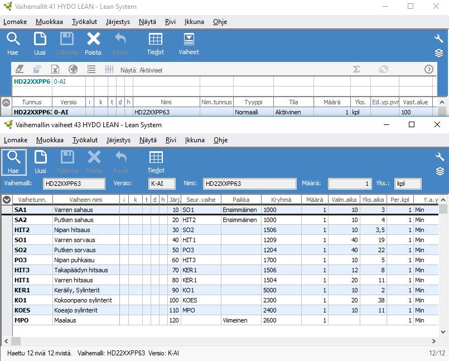Open Työkalut menu in Vaihemallit window
The width and height of the screenshot is (449, 361).
tap(84, 22)
